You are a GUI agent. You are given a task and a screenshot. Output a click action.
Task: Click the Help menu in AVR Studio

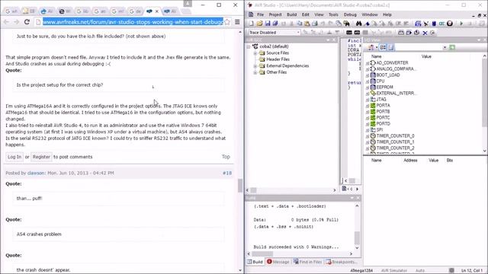click(x=387, y=14)
